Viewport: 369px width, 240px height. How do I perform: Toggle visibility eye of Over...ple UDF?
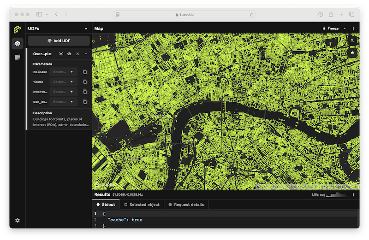coord(69,54)
